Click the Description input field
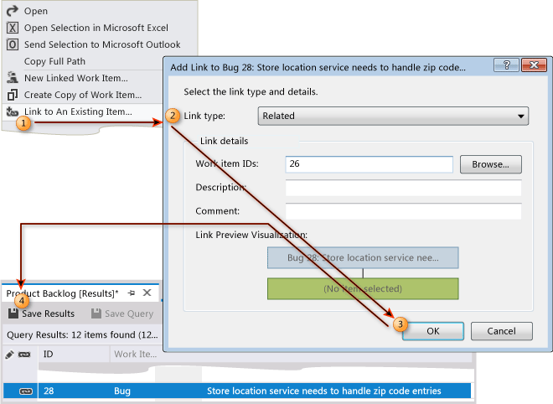 click(403, 188)
